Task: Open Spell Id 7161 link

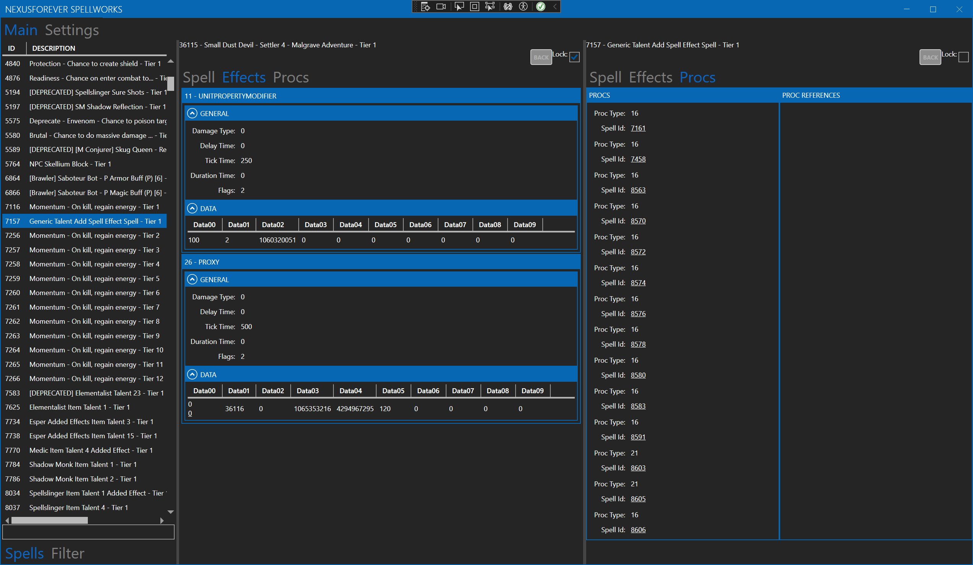Action: click(638, 128)
